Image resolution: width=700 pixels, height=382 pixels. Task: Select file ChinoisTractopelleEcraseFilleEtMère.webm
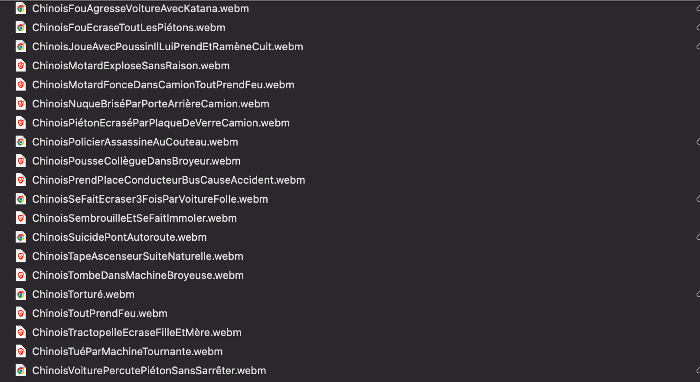click(x=137, y=333)
